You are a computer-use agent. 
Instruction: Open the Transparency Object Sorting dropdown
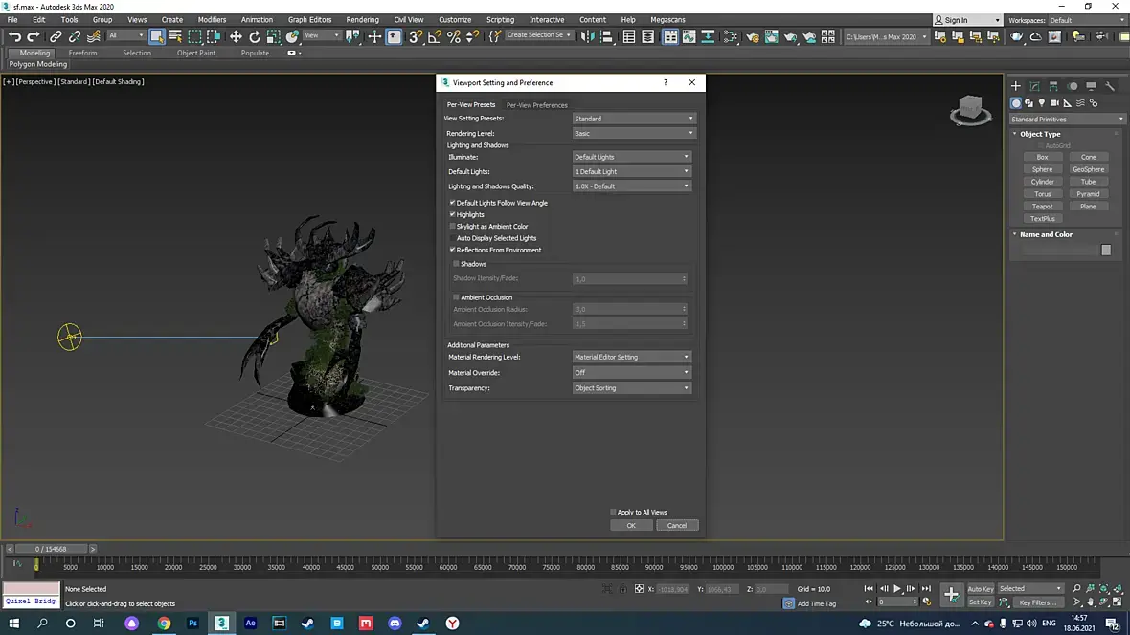pyautogui.click(x=632, y=388)
